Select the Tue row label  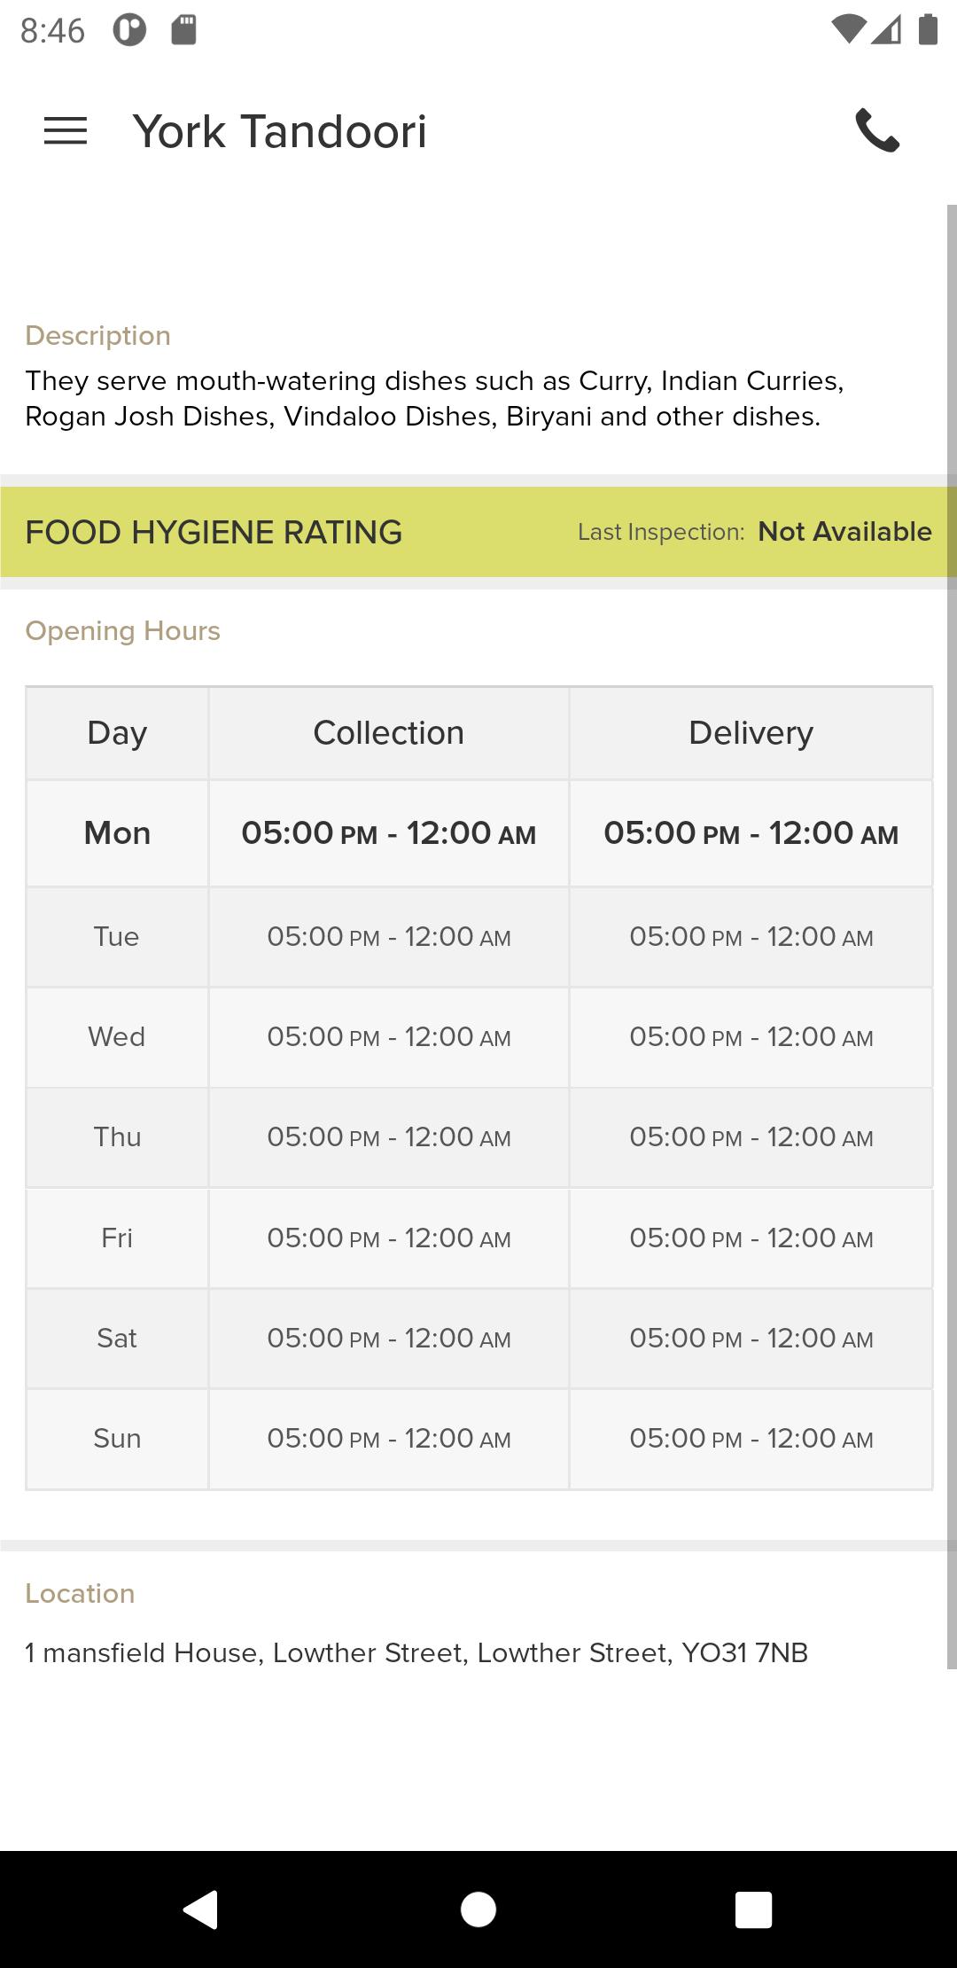(117, 937)
